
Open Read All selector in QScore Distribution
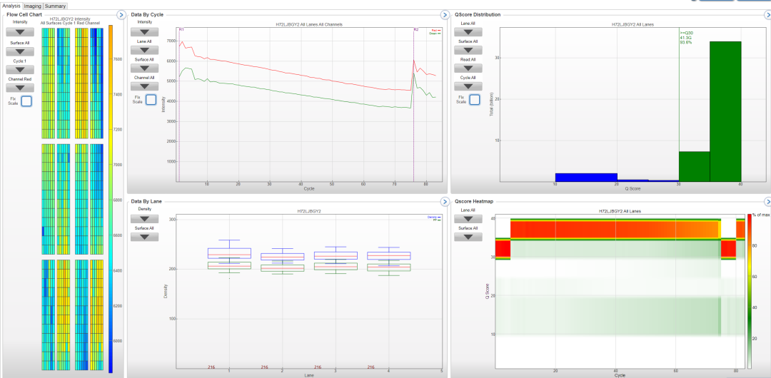[468, 69]
